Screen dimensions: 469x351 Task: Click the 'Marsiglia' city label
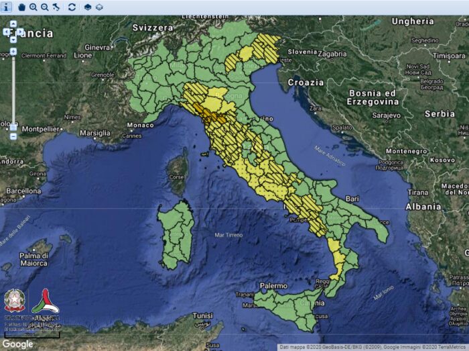pos(95,133)
